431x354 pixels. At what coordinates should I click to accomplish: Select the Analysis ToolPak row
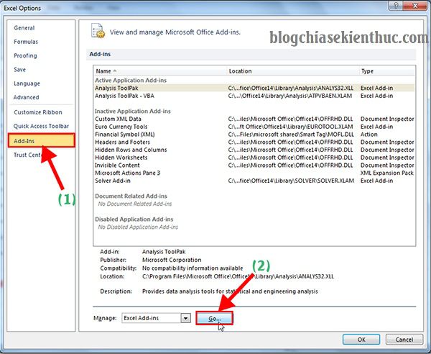tap(254, 88)
